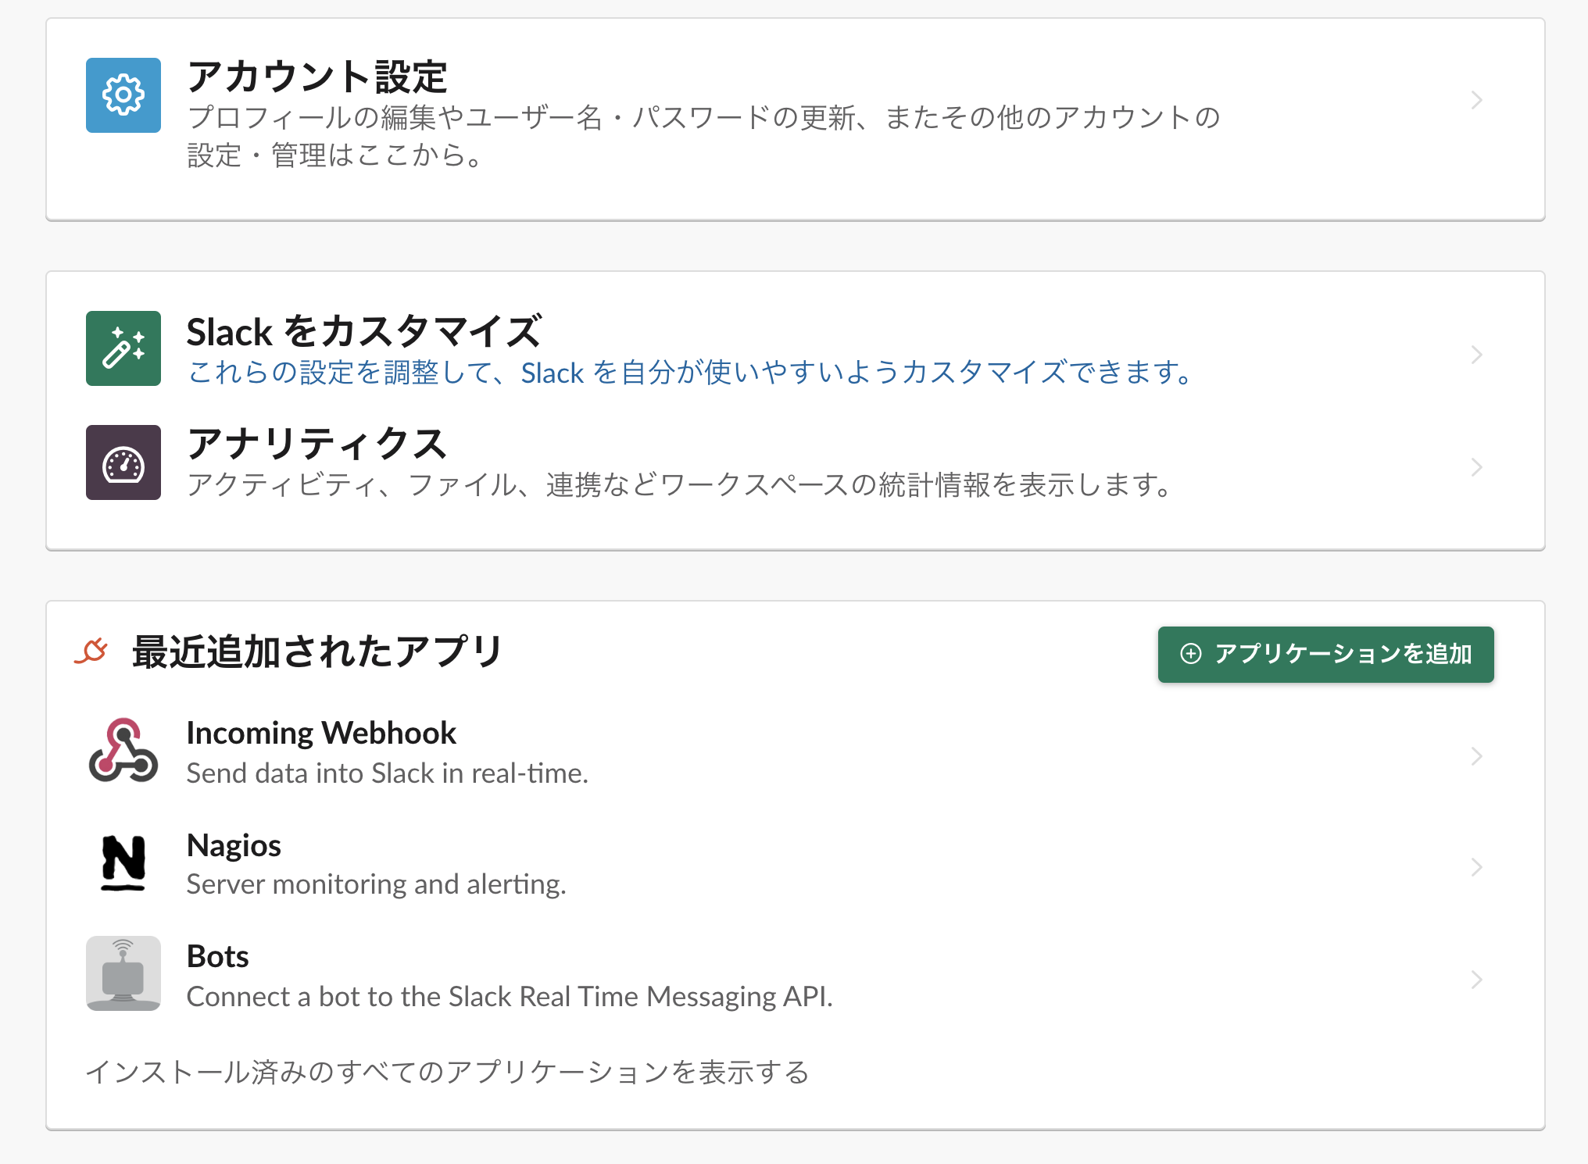Open the アナリティクス heading
1588x1164 pixels.
317,444
